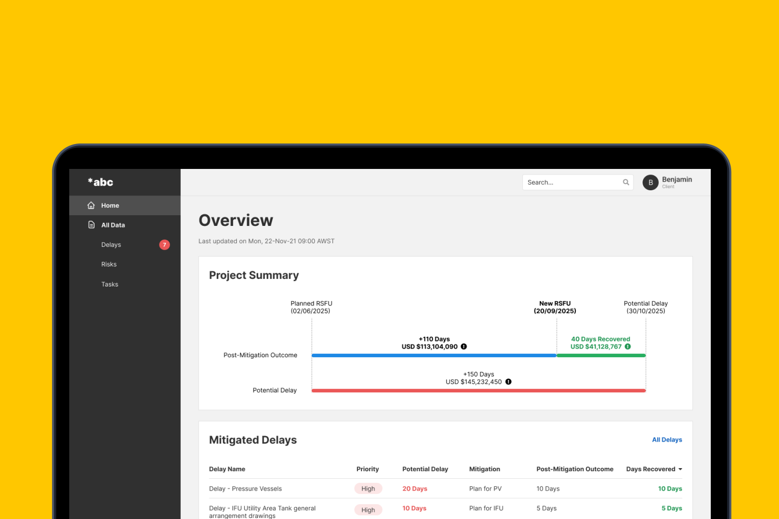Click info icon beside USD $113,104,090
Viewport: 779px width, 519px height.
click(464, 347)
